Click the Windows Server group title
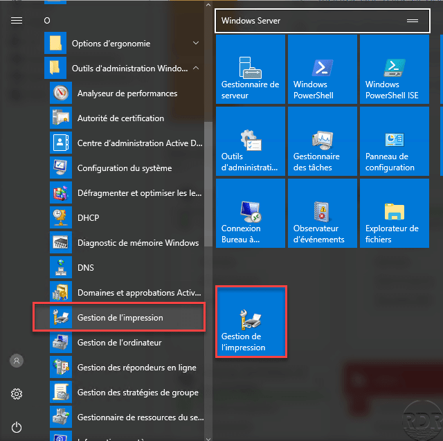 251,21
